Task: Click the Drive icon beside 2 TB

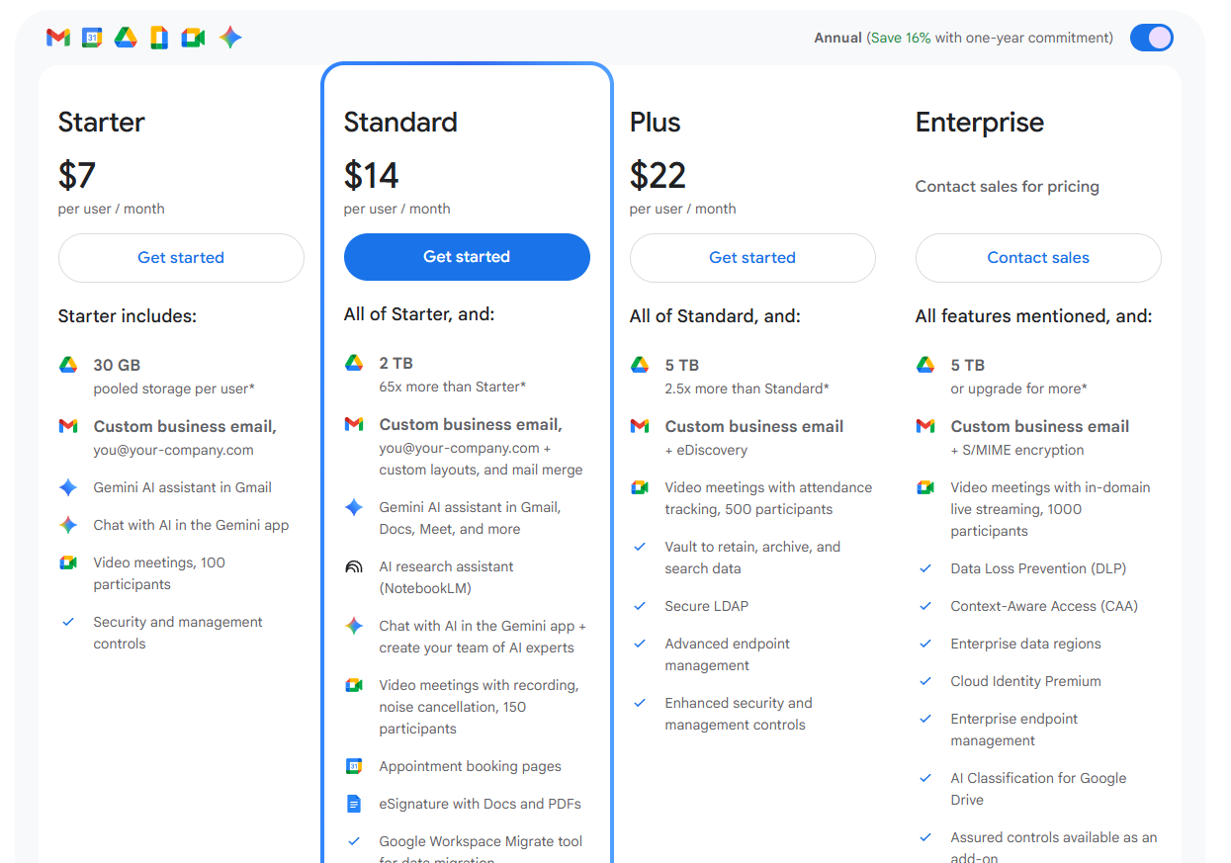Action: tap(354, 363)
